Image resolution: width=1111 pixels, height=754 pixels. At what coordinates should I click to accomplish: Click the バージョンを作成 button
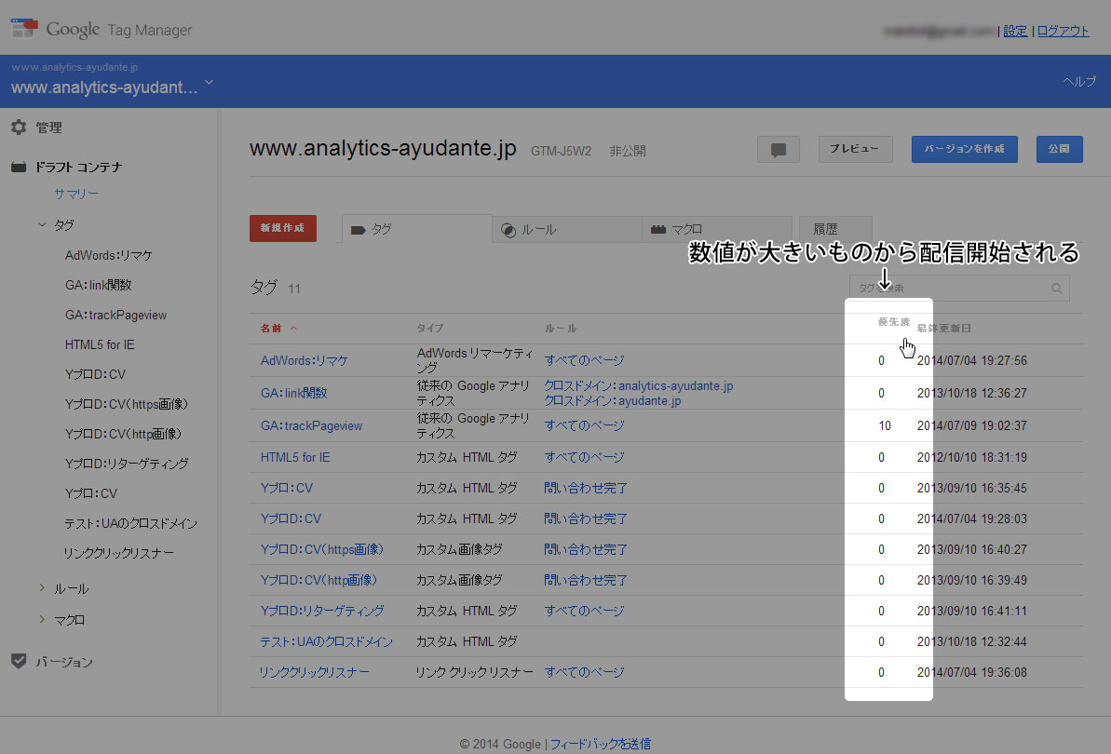[965, 149]
